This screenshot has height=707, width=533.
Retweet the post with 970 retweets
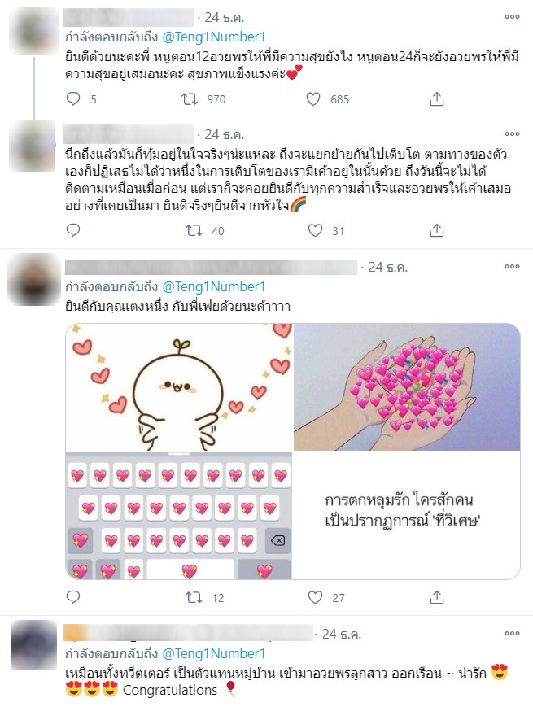(190, 98)
